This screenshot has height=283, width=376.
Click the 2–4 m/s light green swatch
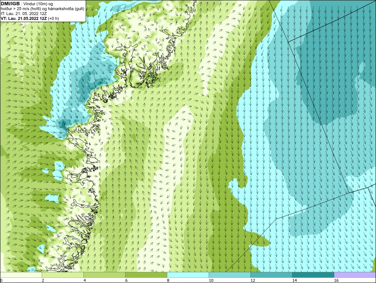62,275
